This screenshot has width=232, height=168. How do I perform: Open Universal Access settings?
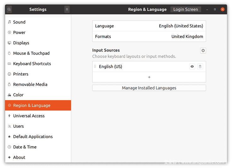(x=29, y=116)
